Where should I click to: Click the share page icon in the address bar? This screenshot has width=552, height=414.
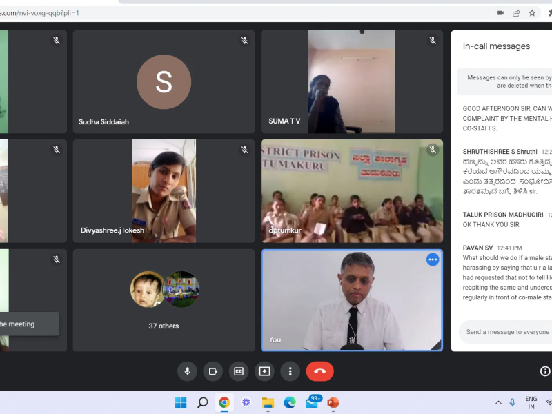[516, 13]
